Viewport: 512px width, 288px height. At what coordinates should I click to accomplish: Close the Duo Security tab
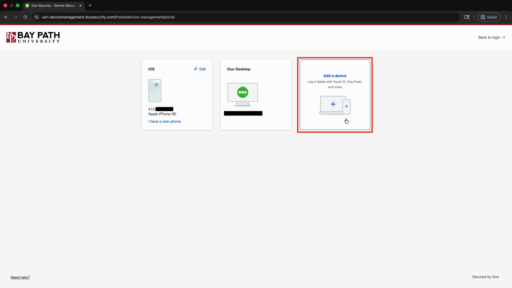[x=81, y=6]
